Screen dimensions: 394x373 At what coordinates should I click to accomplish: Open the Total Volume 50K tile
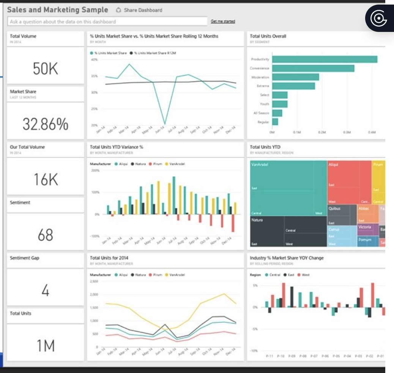tap(46, 68)
